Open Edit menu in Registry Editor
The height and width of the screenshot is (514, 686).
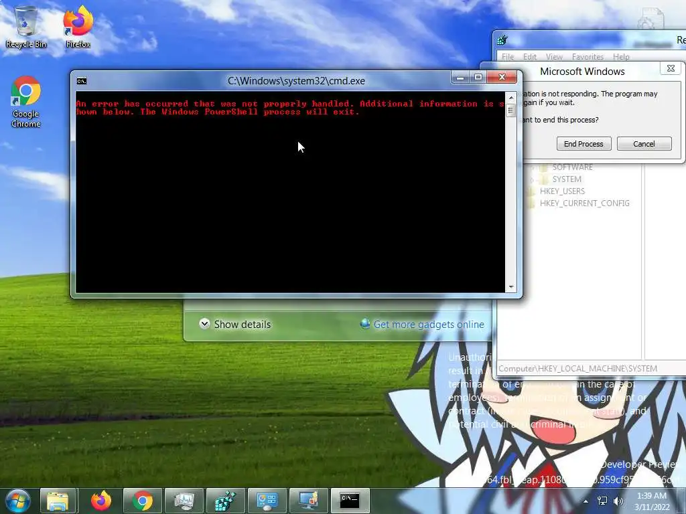[x=530, y=57]
